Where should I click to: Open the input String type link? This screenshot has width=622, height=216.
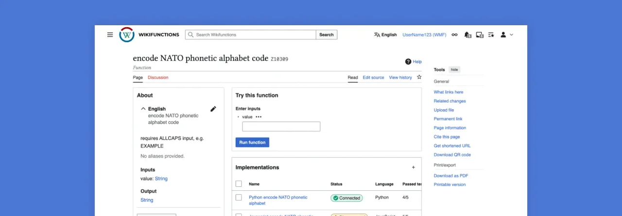(x=161, y=179)
